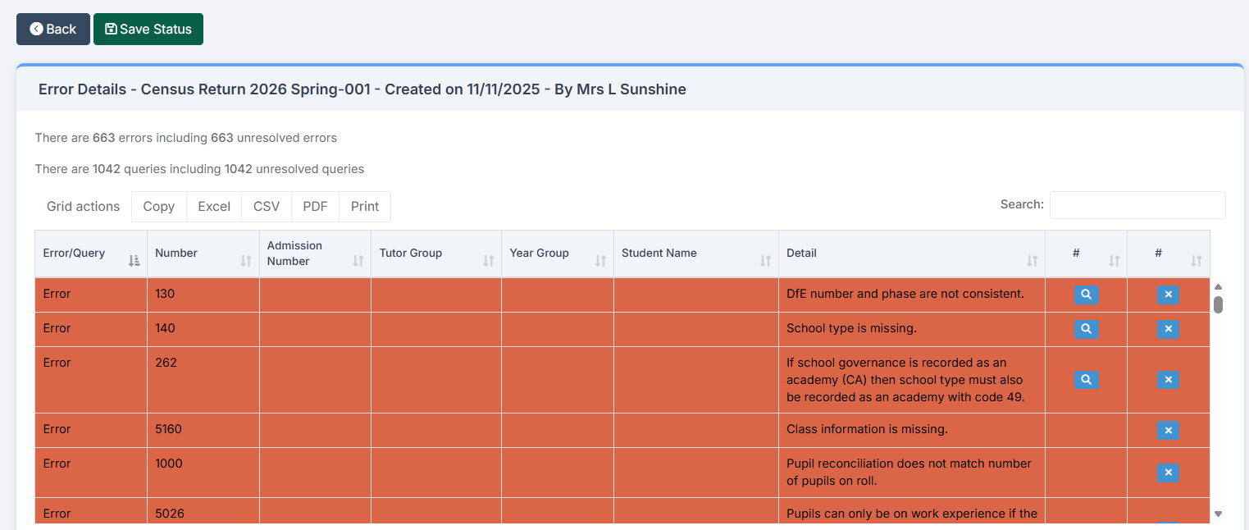Viewport: 1249px width, 530px height.
Task: Focus the Search input field
Action: click(1137, 205)
